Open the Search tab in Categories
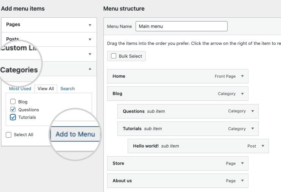This screenshot has height=192, width=281. (x=67, y=89)
